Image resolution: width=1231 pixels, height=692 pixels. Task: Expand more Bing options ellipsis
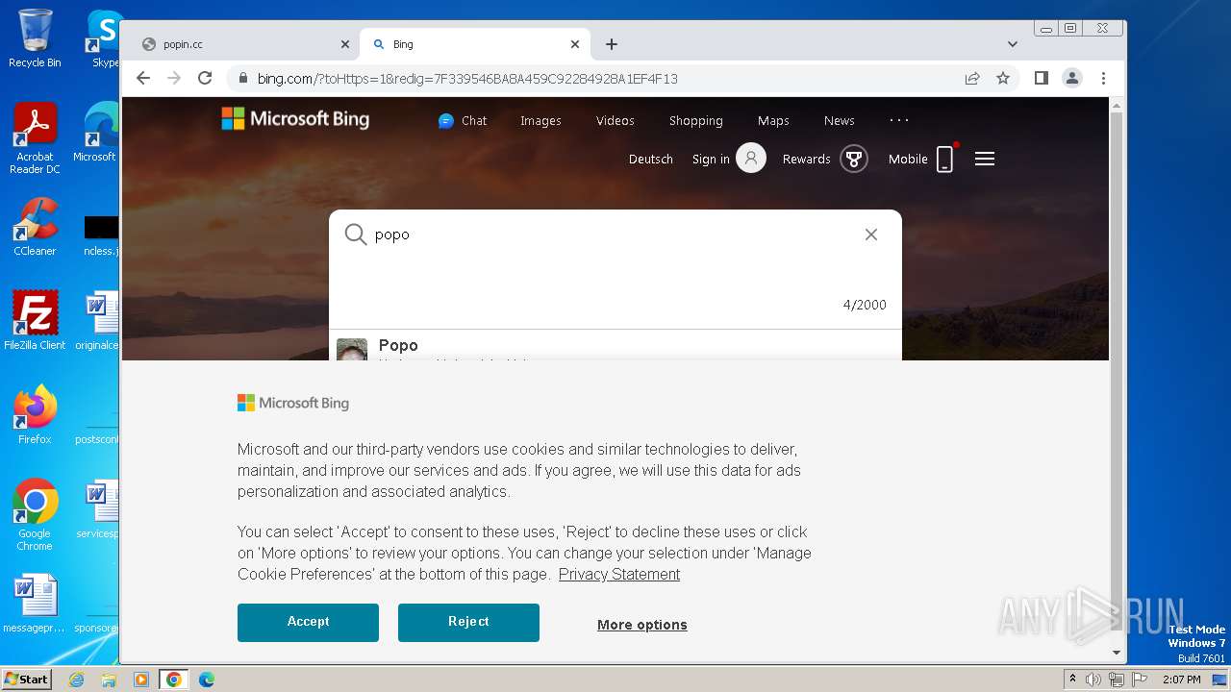(x=899, y=120)
